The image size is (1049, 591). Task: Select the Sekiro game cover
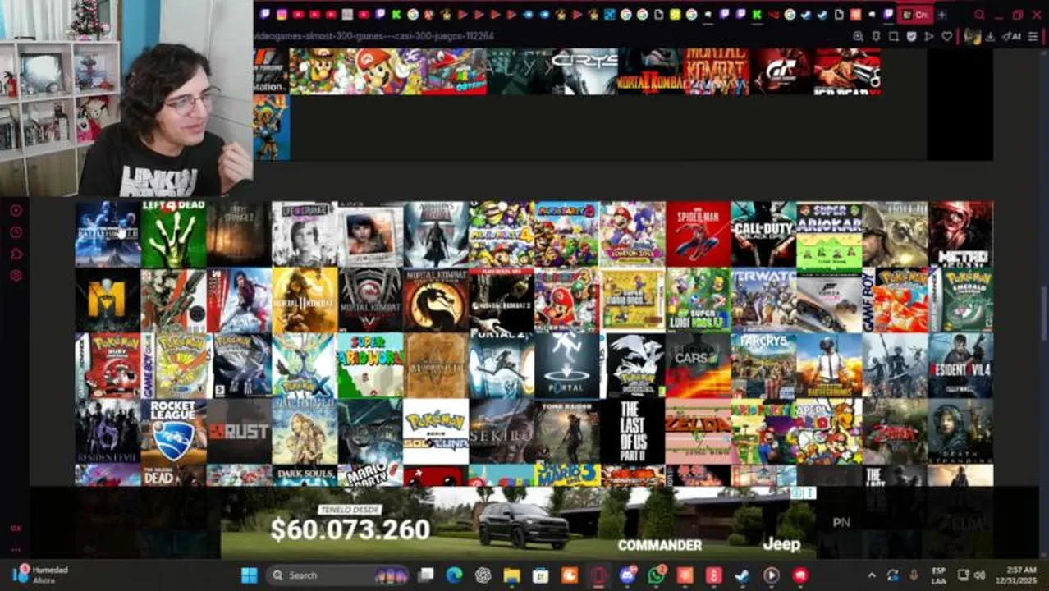[x=502, y=431]
